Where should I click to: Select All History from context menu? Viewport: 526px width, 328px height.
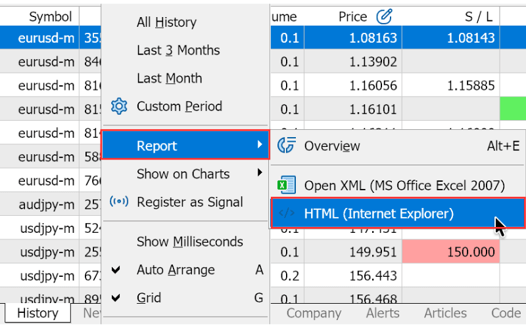click(166, 22)
